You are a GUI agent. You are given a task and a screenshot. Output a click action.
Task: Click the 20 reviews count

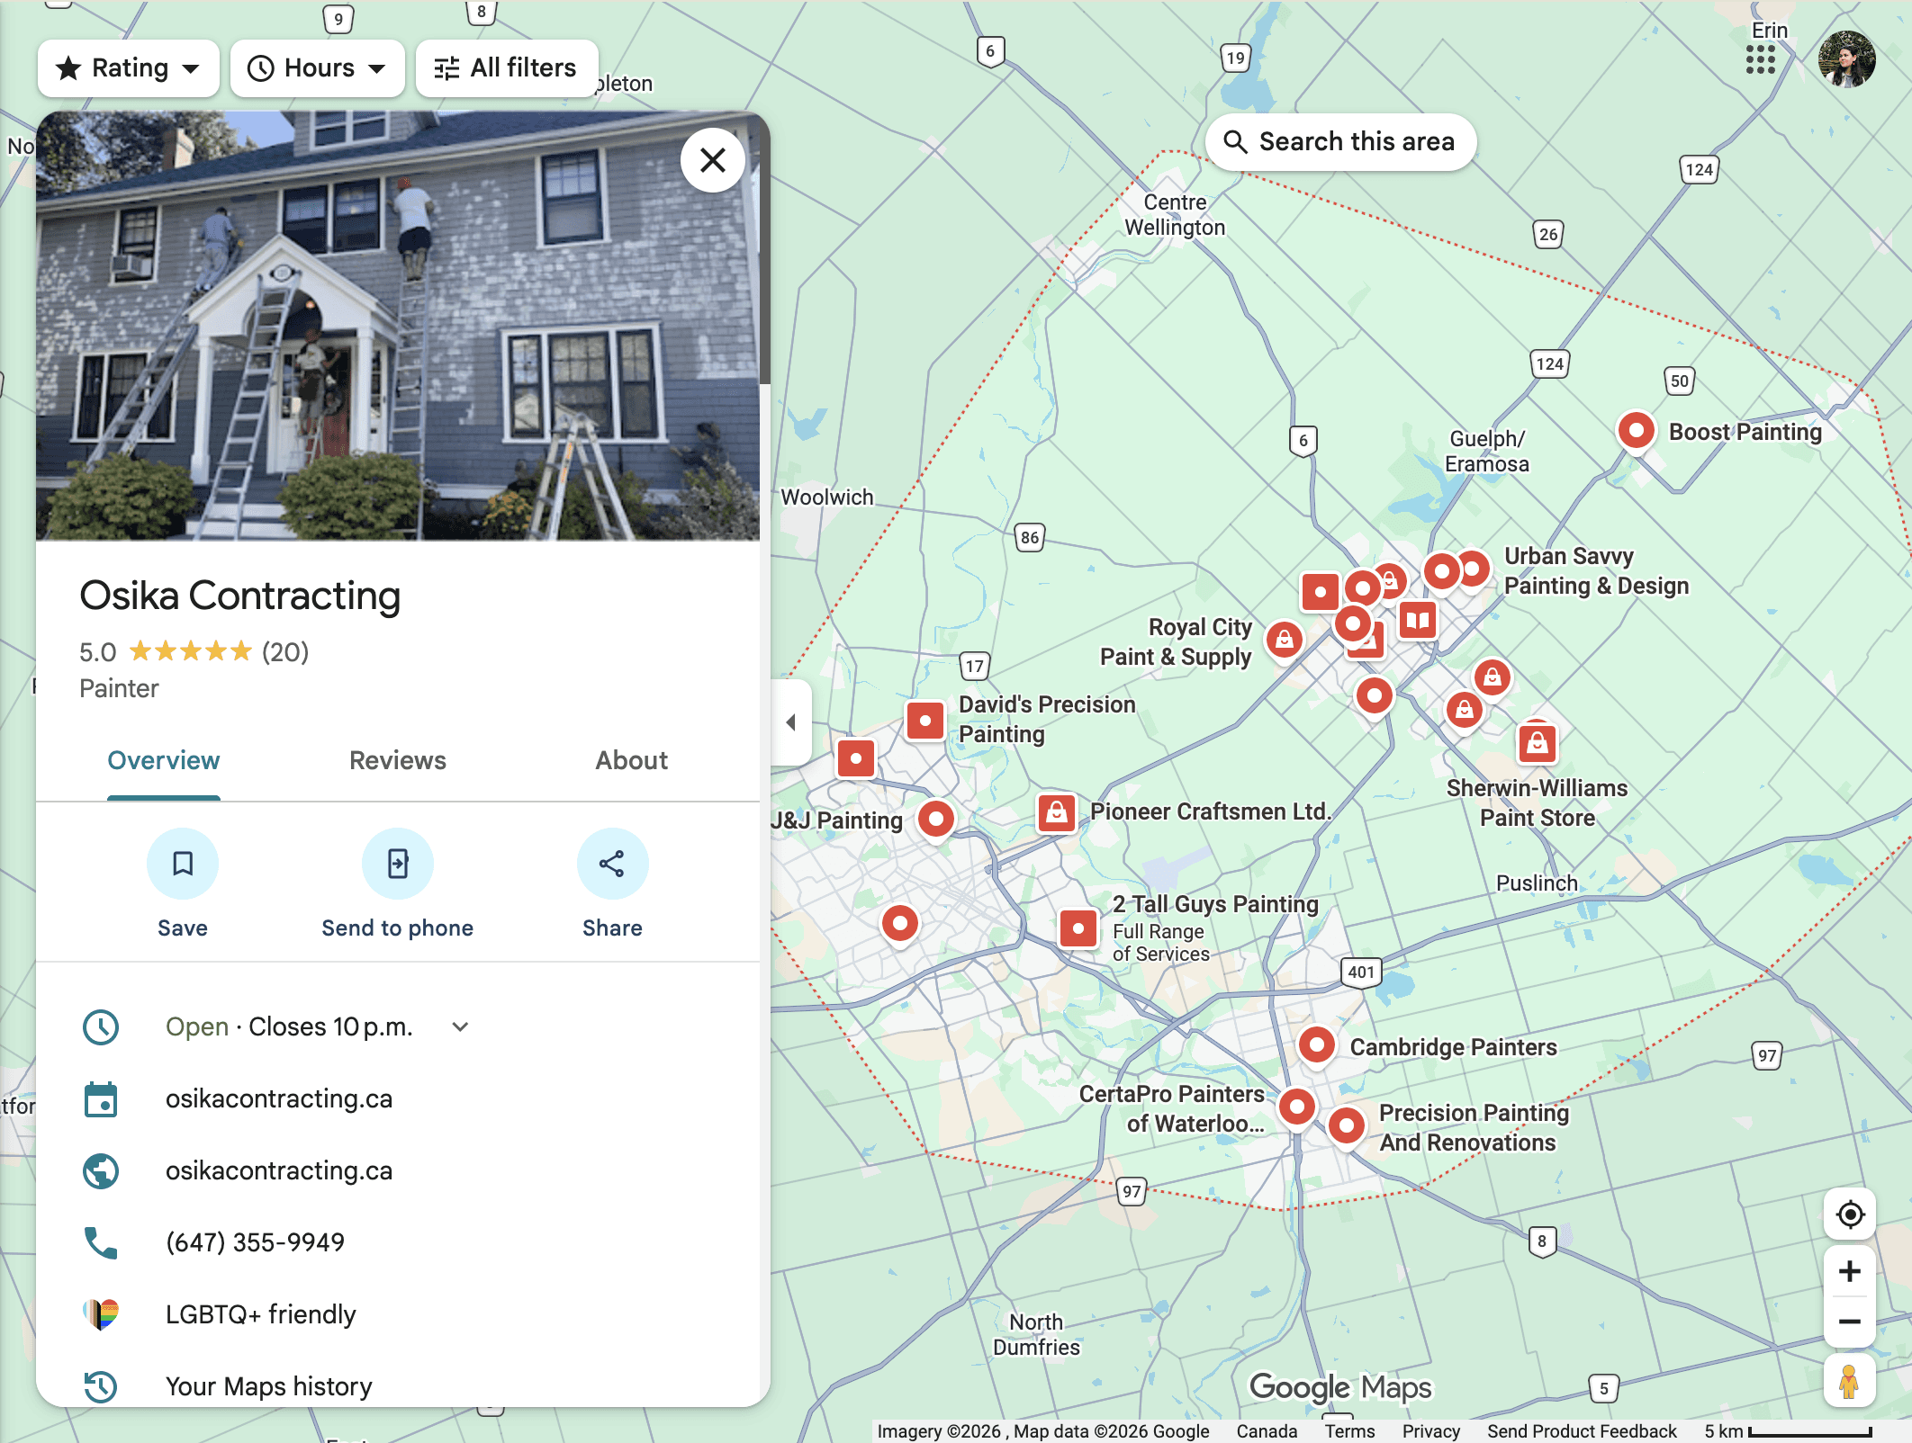click(x=285, y=651)
